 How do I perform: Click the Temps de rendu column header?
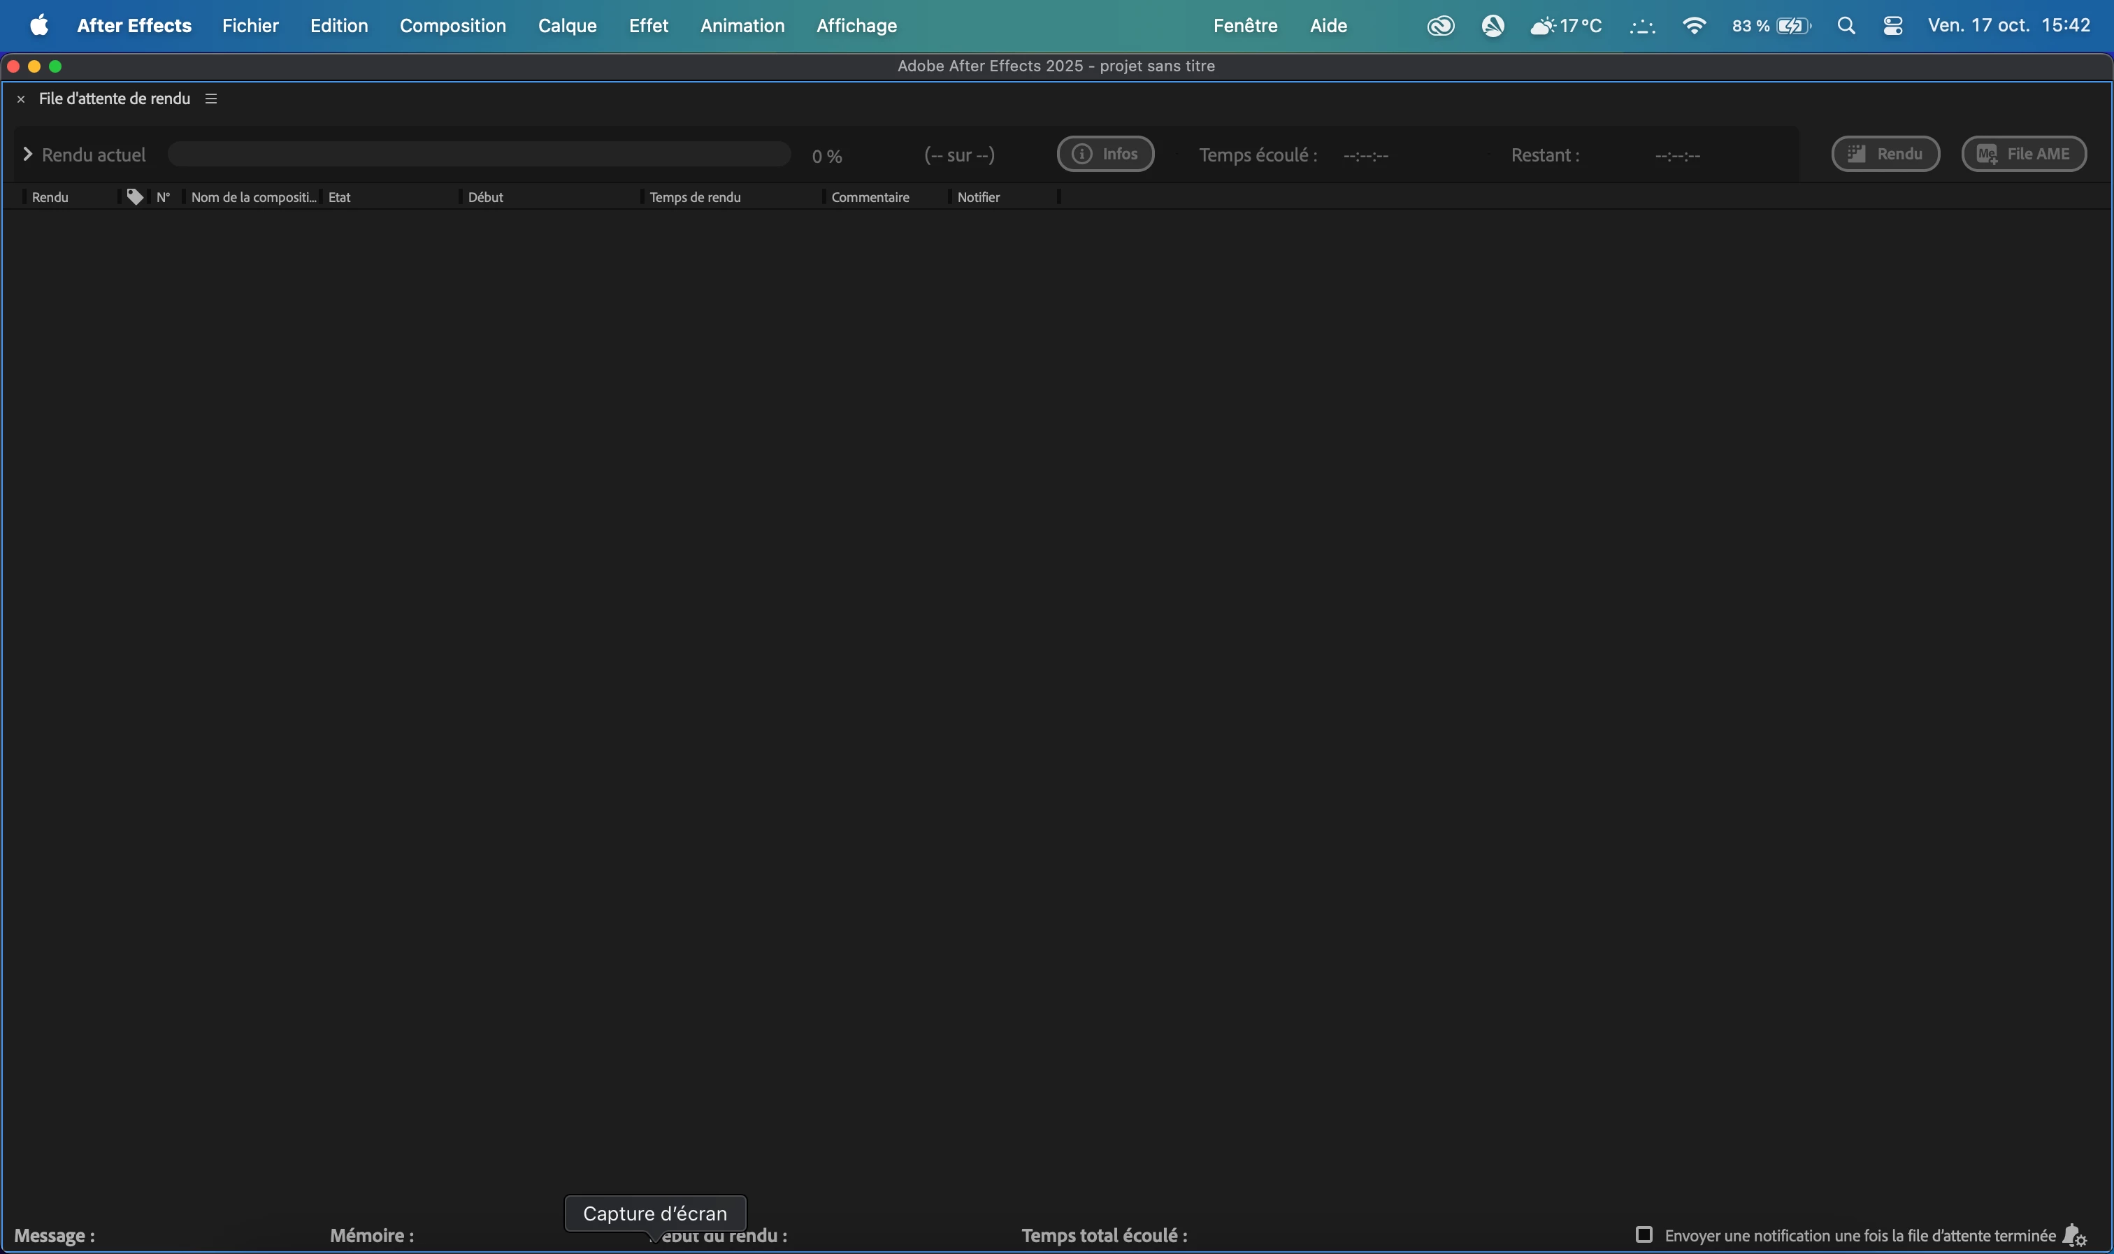[694, 197]
